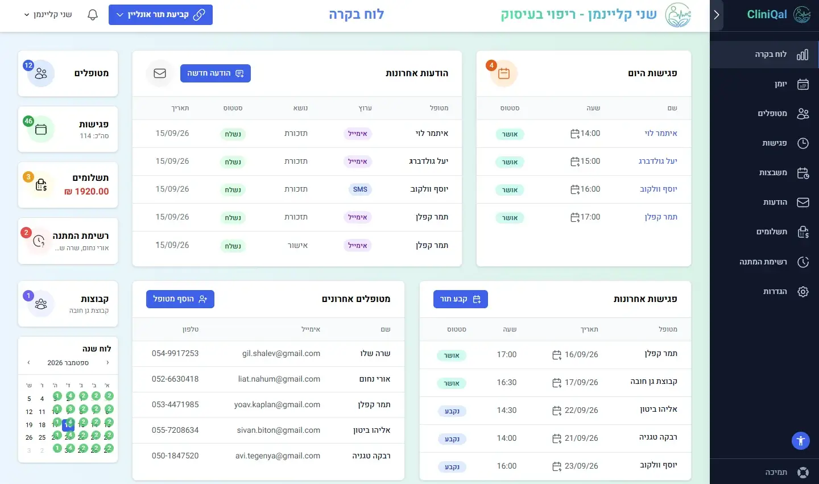Click the SMS channel badge for יוסף וולקוב

click(x=360, y=189)
